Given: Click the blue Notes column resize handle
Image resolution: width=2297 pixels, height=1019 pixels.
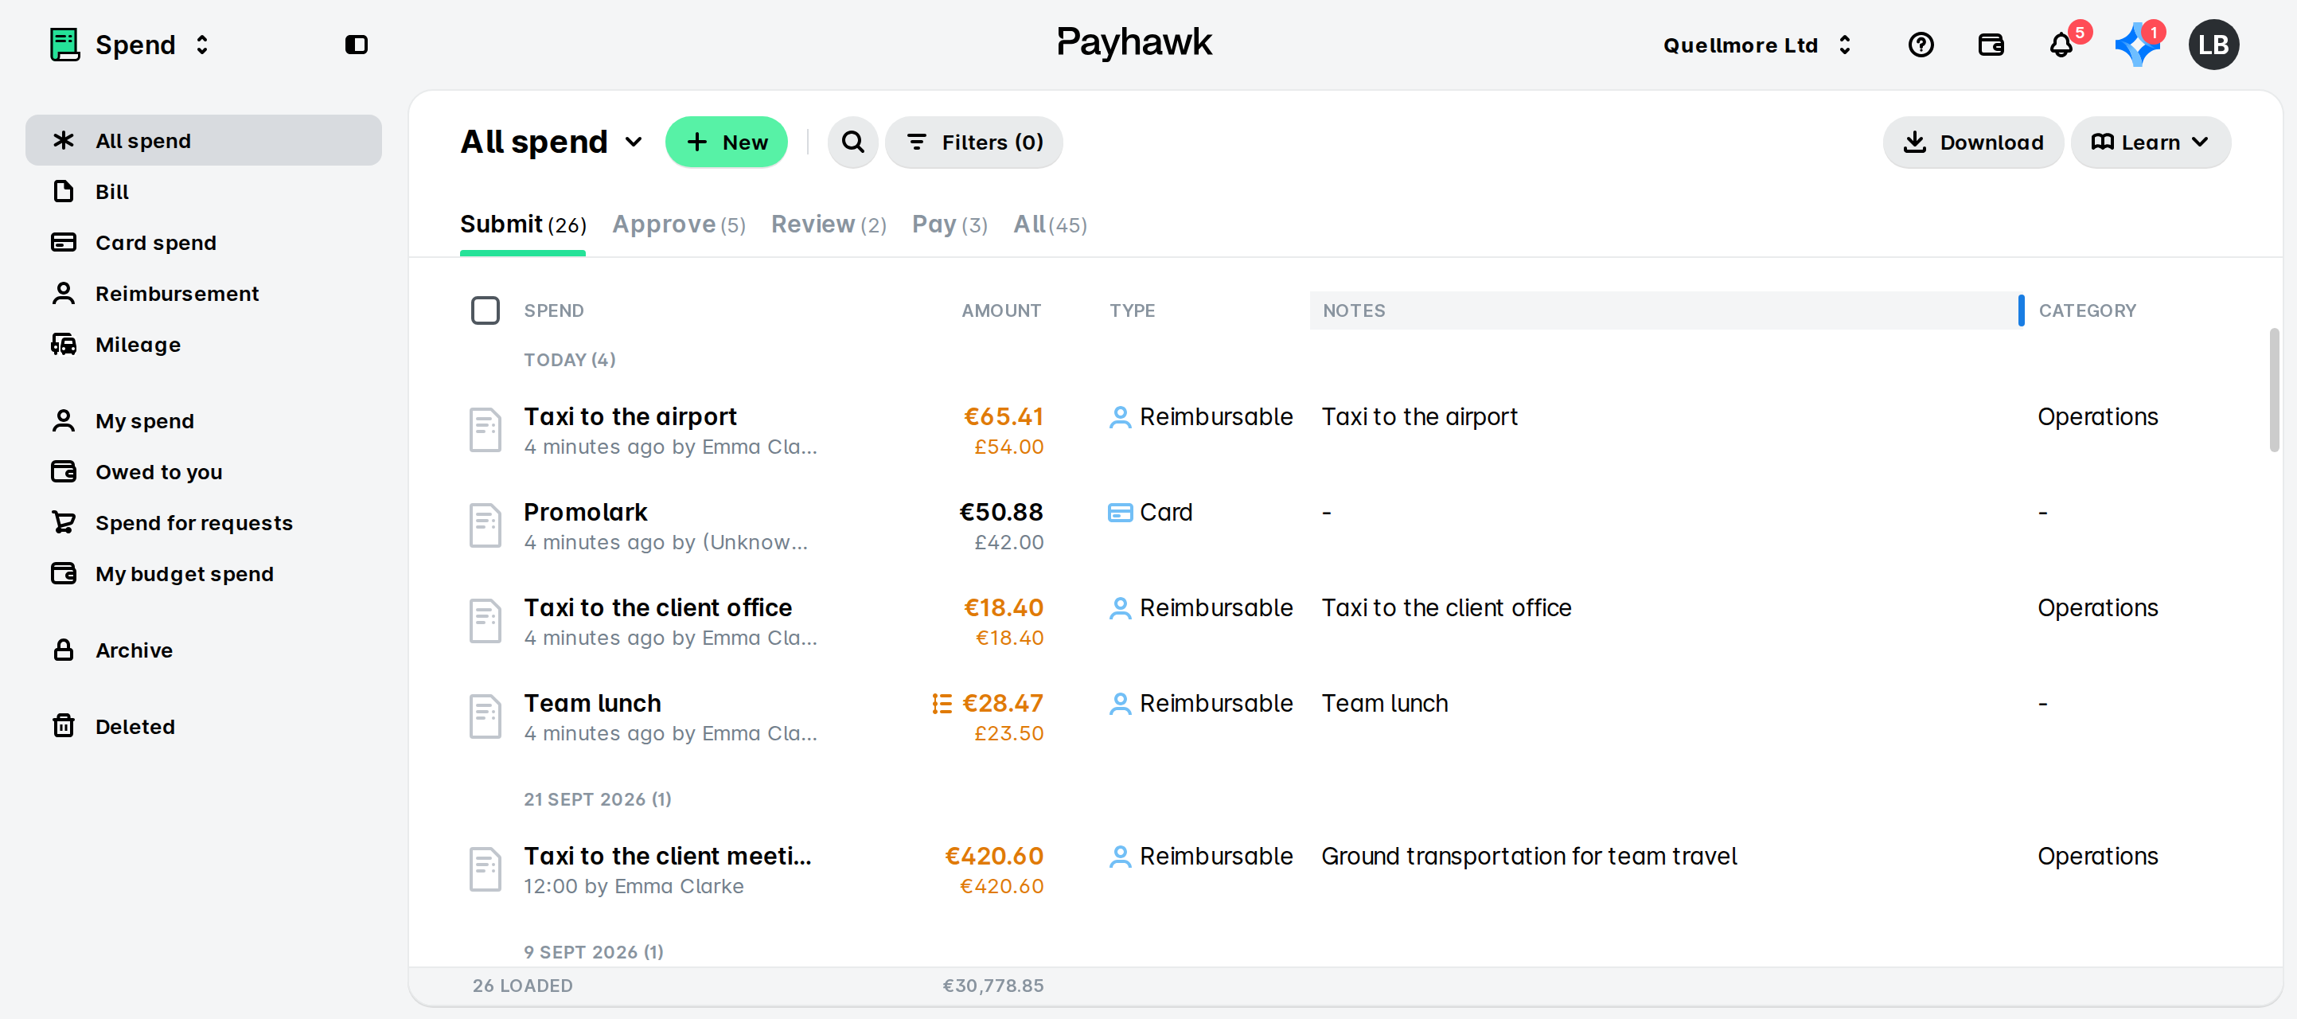Looking at the screenshot, I should (2021, 310).
